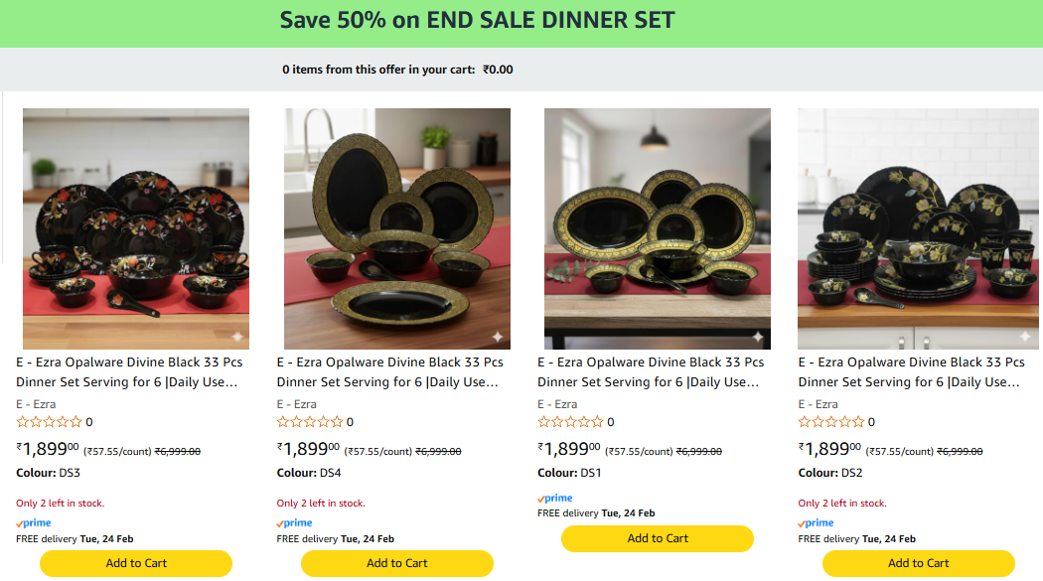The image size is (1043, 581).
Task: Add the DS4 colour dinner set to cart
Action: coord(397,563)
